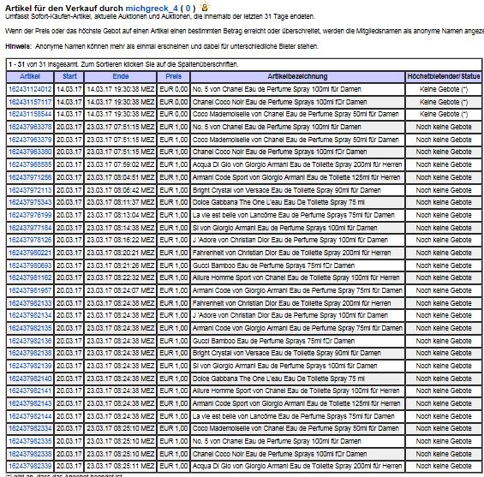Open item link 162437981162
Viewport: 484px width, 477px height.
click(x=30, y=277)
